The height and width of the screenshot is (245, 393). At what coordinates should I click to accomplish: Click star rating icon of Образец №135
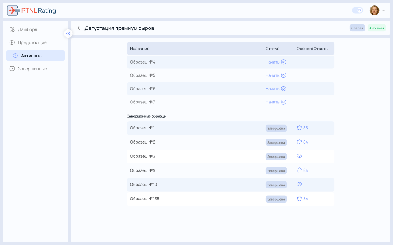(299, 198)
